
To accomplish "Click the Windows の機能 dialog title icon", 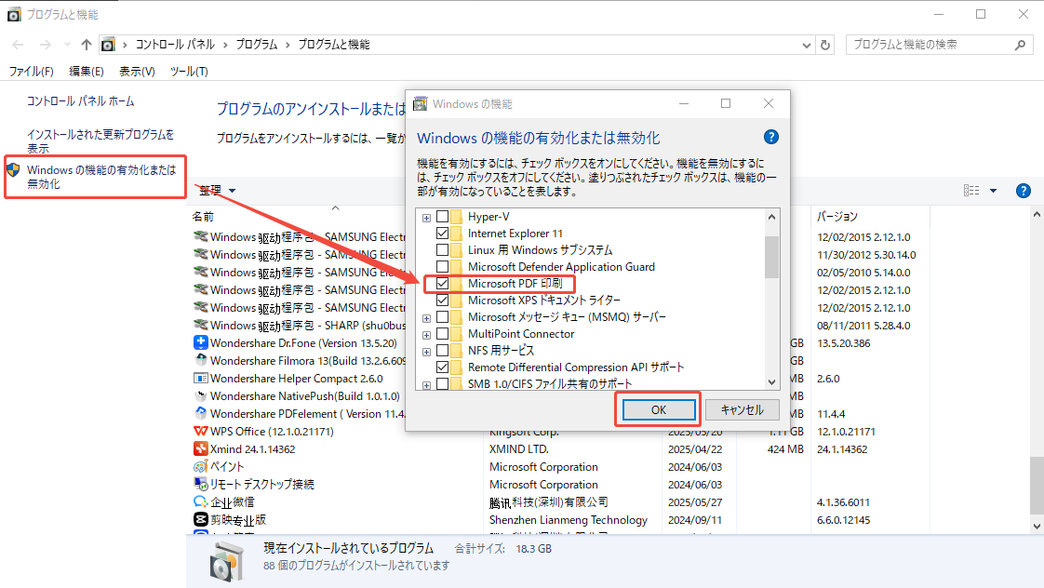I will click(421, 104).
